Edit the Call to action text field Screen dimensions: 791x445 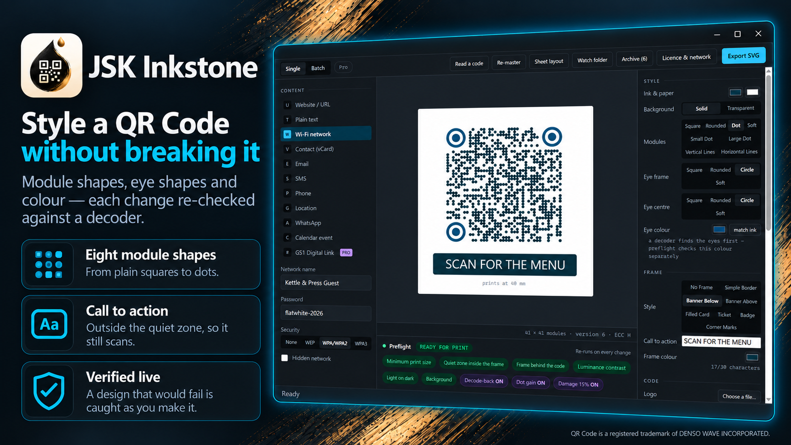(721, 342)
